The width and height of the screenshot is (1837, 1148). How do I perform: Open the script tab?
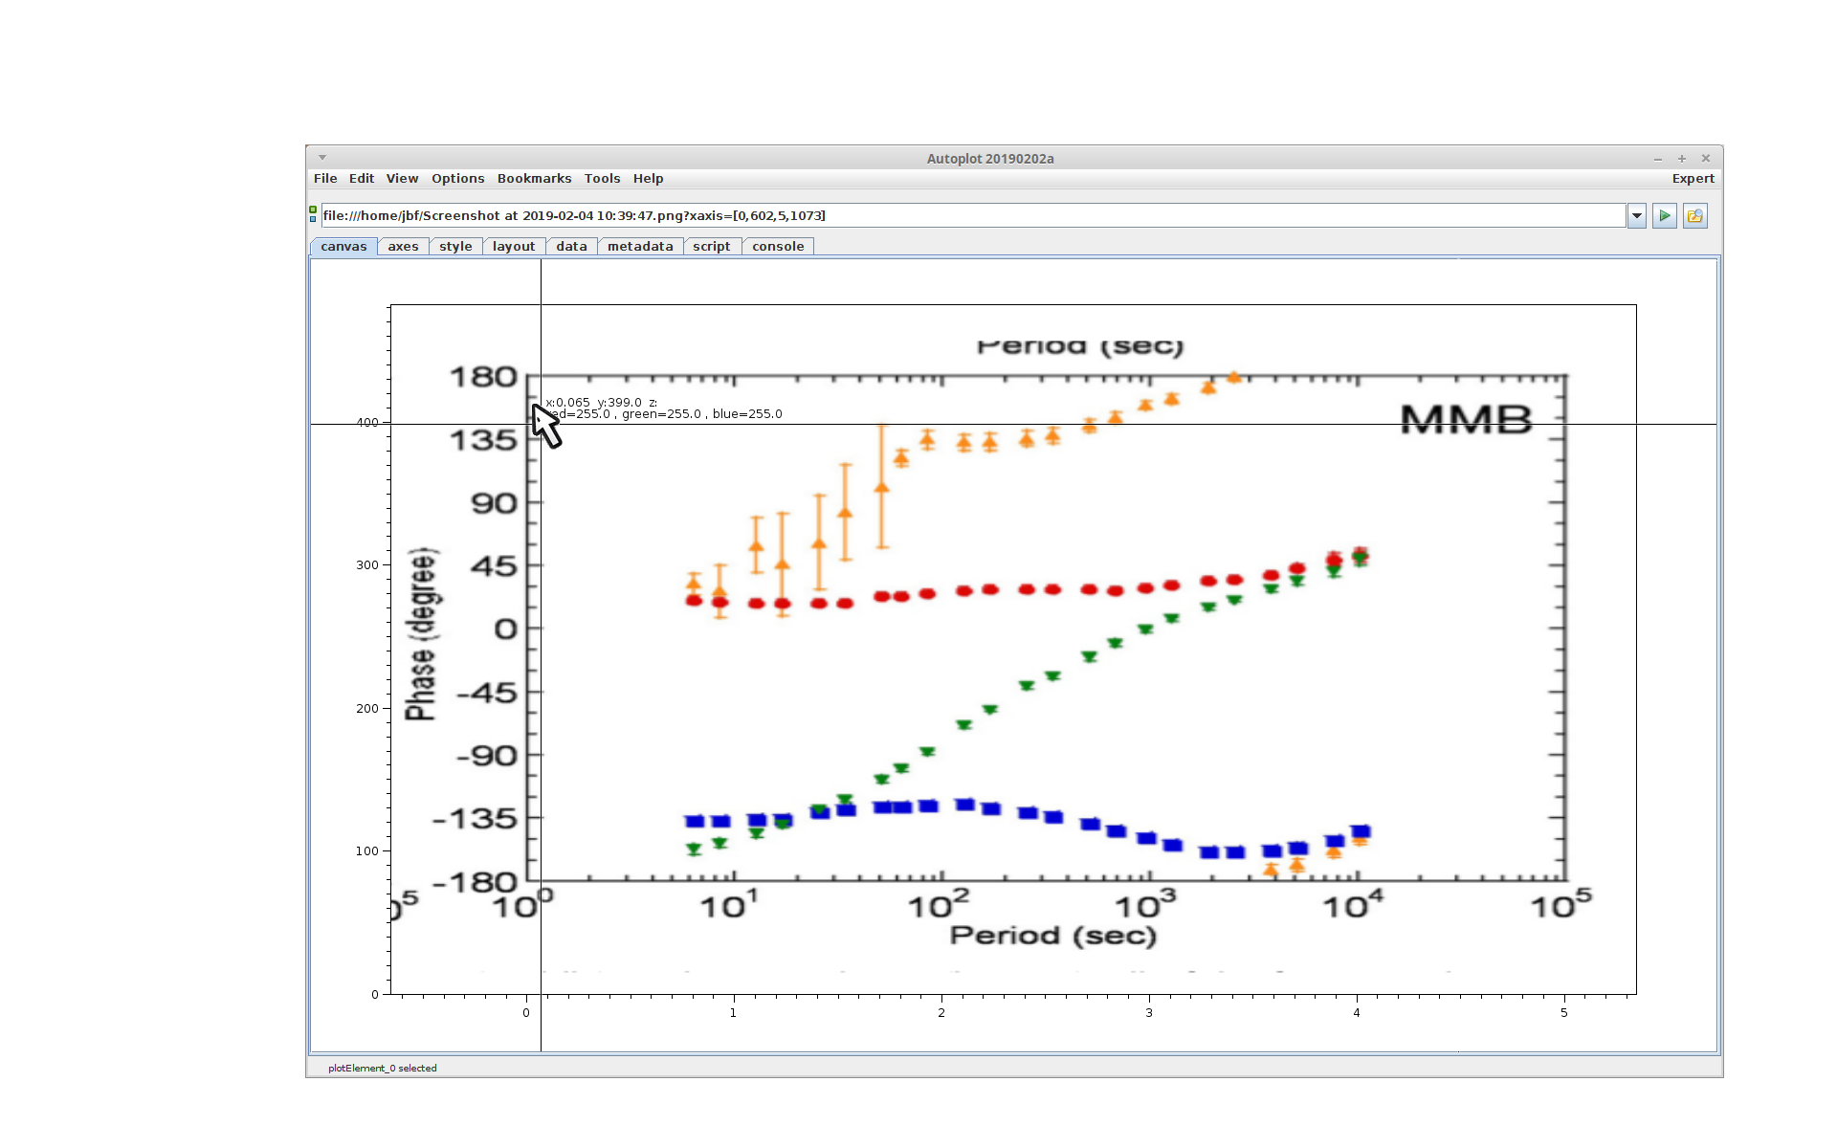point(711,247)
